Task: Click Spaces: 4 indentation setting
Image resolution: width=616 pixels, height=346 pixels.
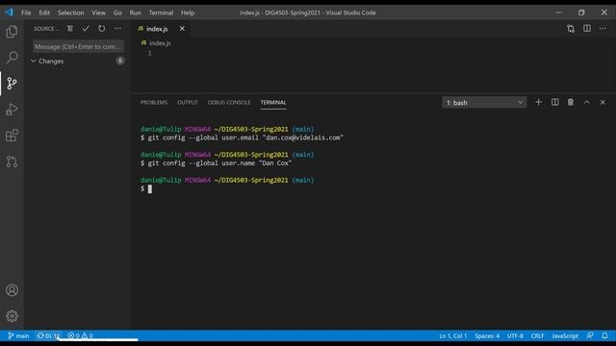Action: pyautogui.click(x=487, y=335)
